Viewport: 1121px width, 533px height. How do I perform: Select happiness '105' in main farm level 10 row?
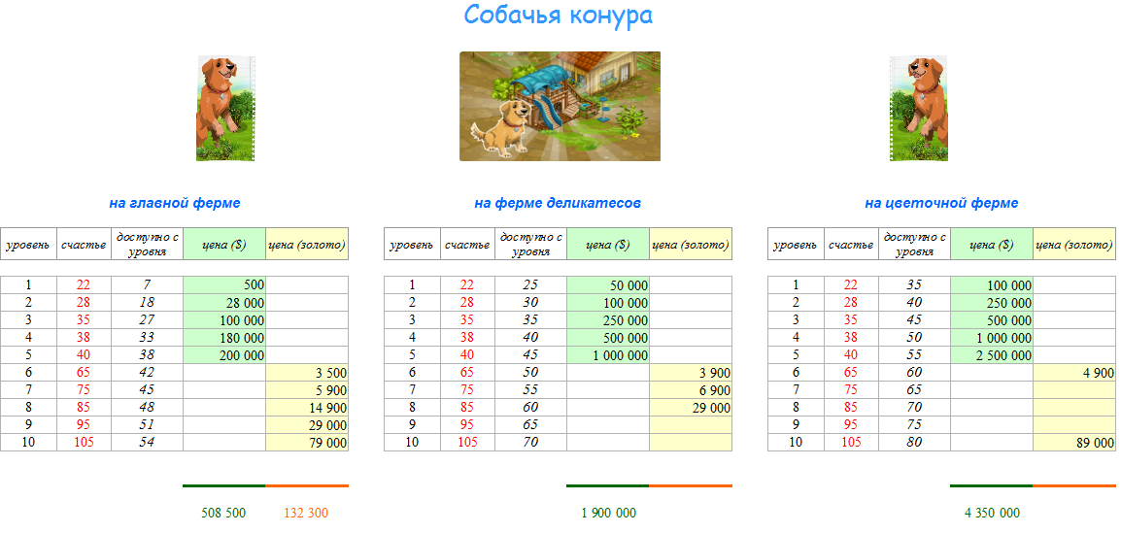click(x=84, y=443)
